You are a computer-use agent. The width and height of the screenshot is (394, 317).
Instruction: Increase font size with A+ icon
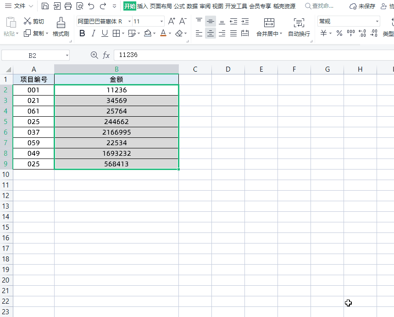point(172,21)
